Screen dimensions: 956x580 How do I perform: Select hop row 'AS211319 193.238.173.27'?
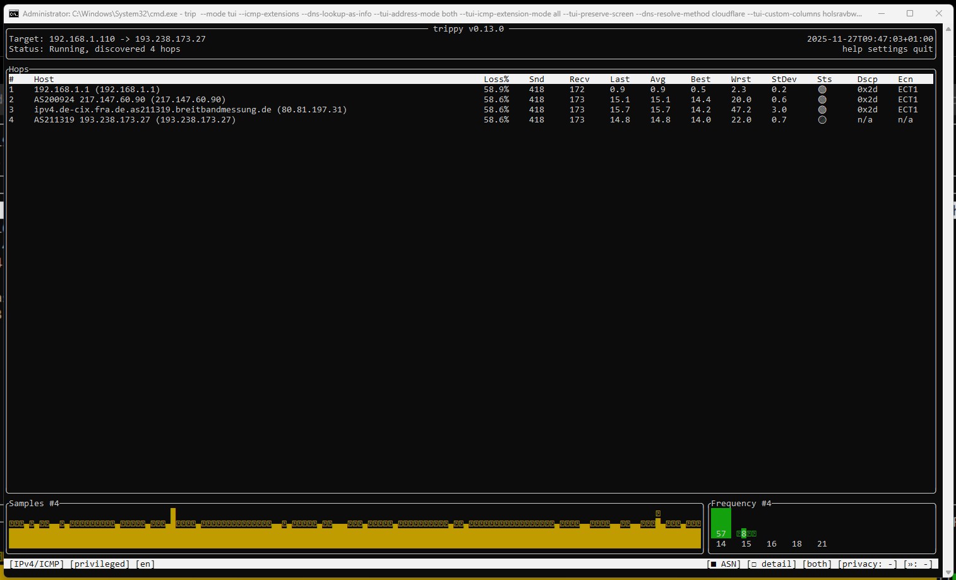click(471, 120)
